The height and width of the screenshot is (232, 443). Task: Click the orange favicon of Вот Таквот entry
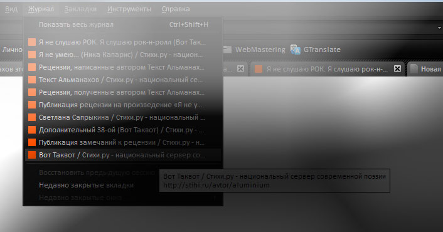32,155
